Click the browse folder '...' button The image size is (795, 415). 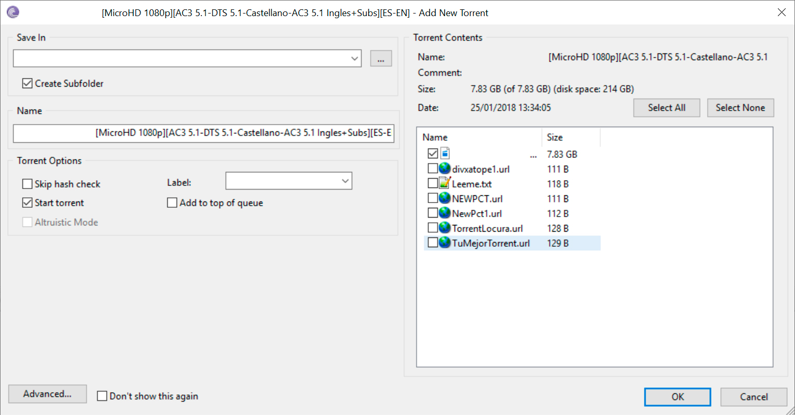click(381, 59)
